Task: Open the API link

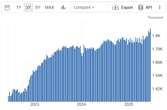Action: [x=149, y=7]
